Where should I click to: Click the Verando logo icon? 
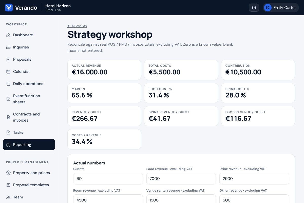9,8
